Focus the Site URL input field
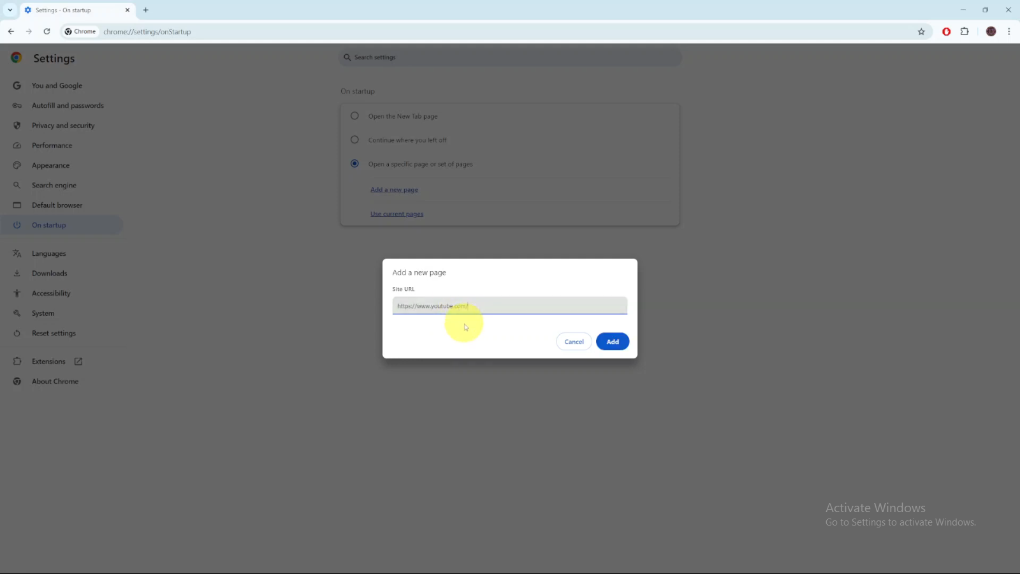 (509, 305)
